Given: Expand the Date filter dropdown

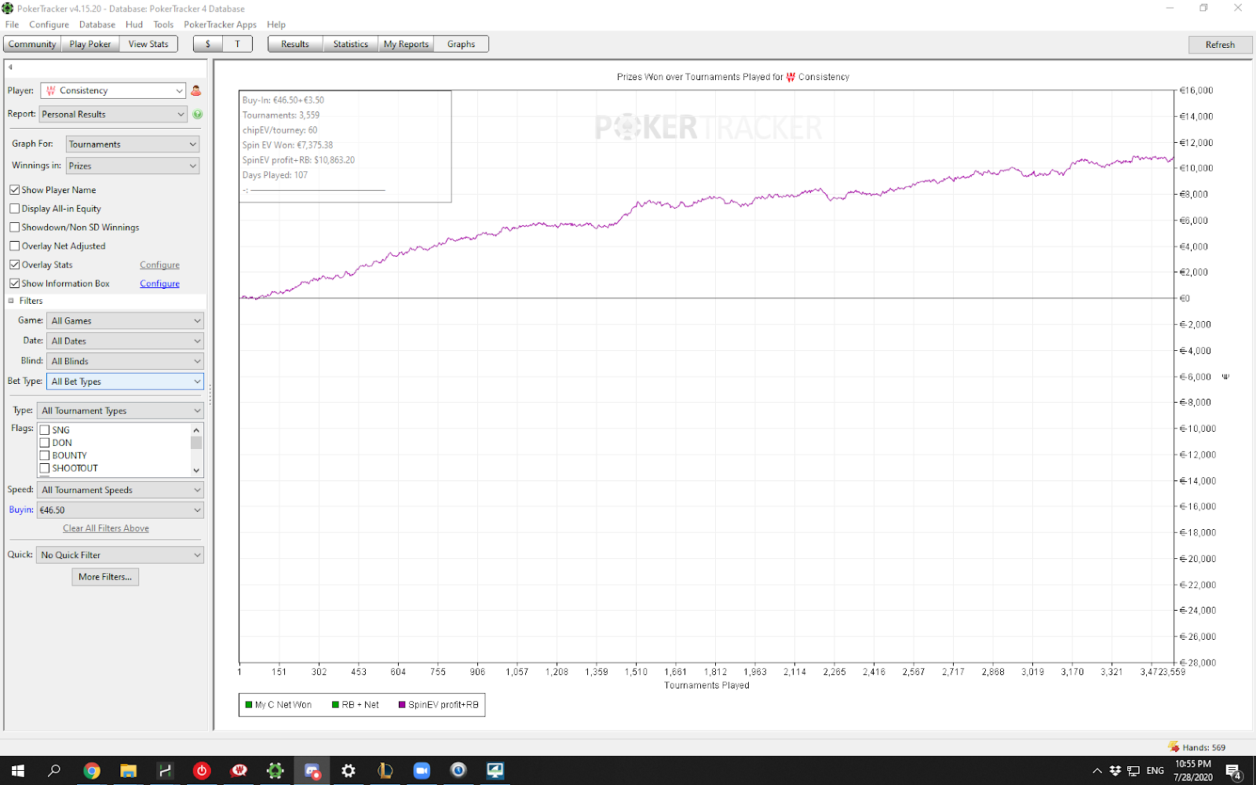Looking at the screenshot, I should [125, 341].
